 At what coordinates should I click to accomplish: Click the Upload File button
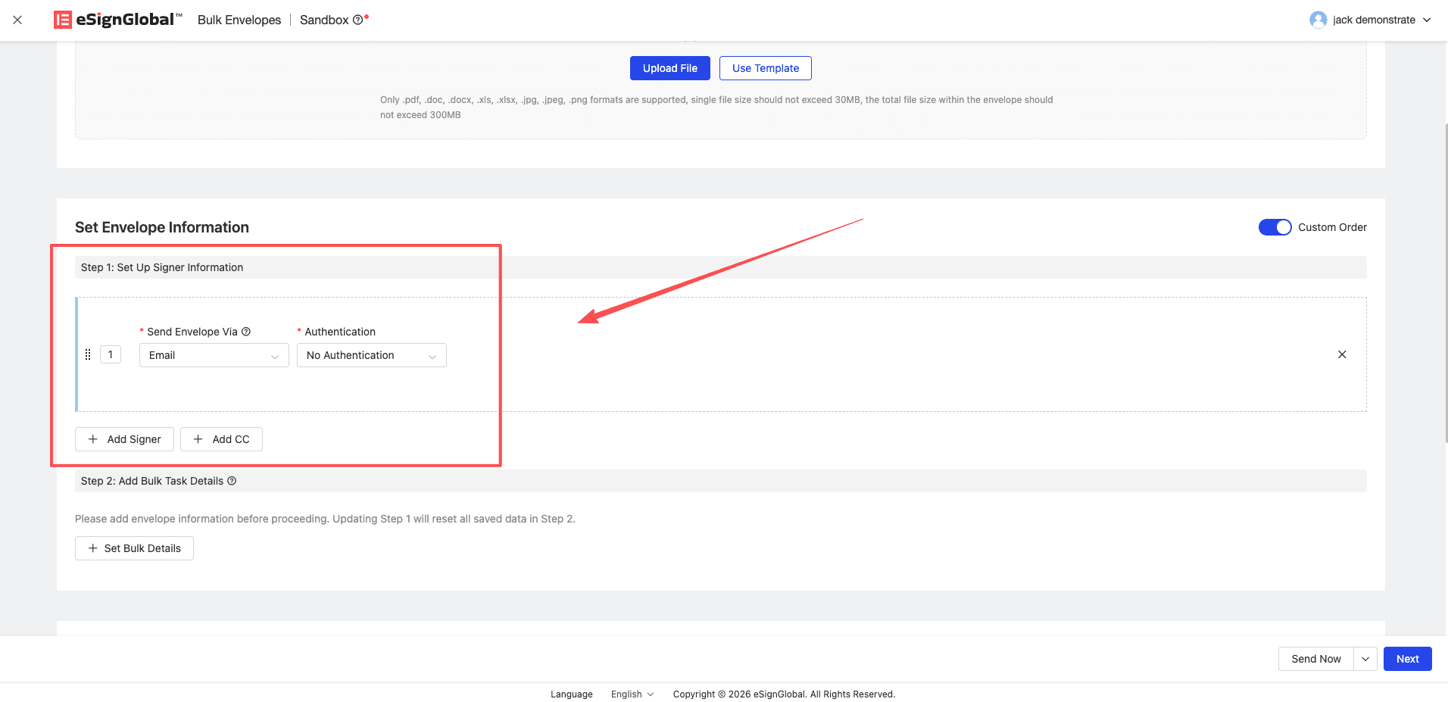[669, 68]
